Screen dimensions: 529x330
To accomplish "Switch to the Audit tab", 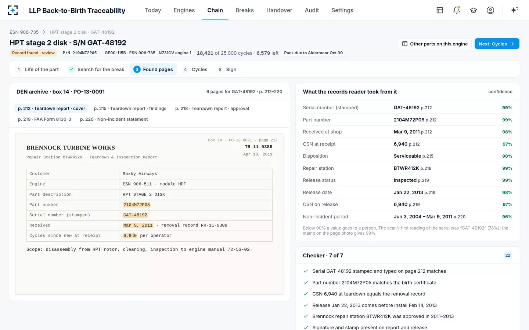I will (x=312, y=10).
